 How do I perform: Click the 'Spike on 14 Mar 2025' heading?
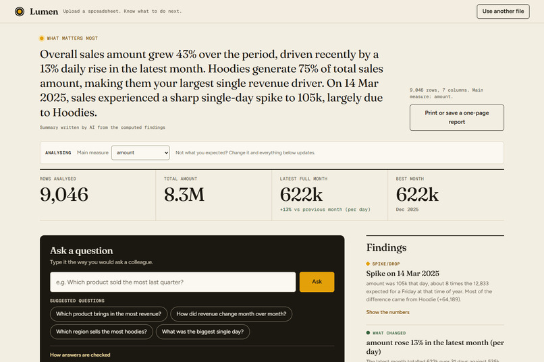click(x=402, y=273)
